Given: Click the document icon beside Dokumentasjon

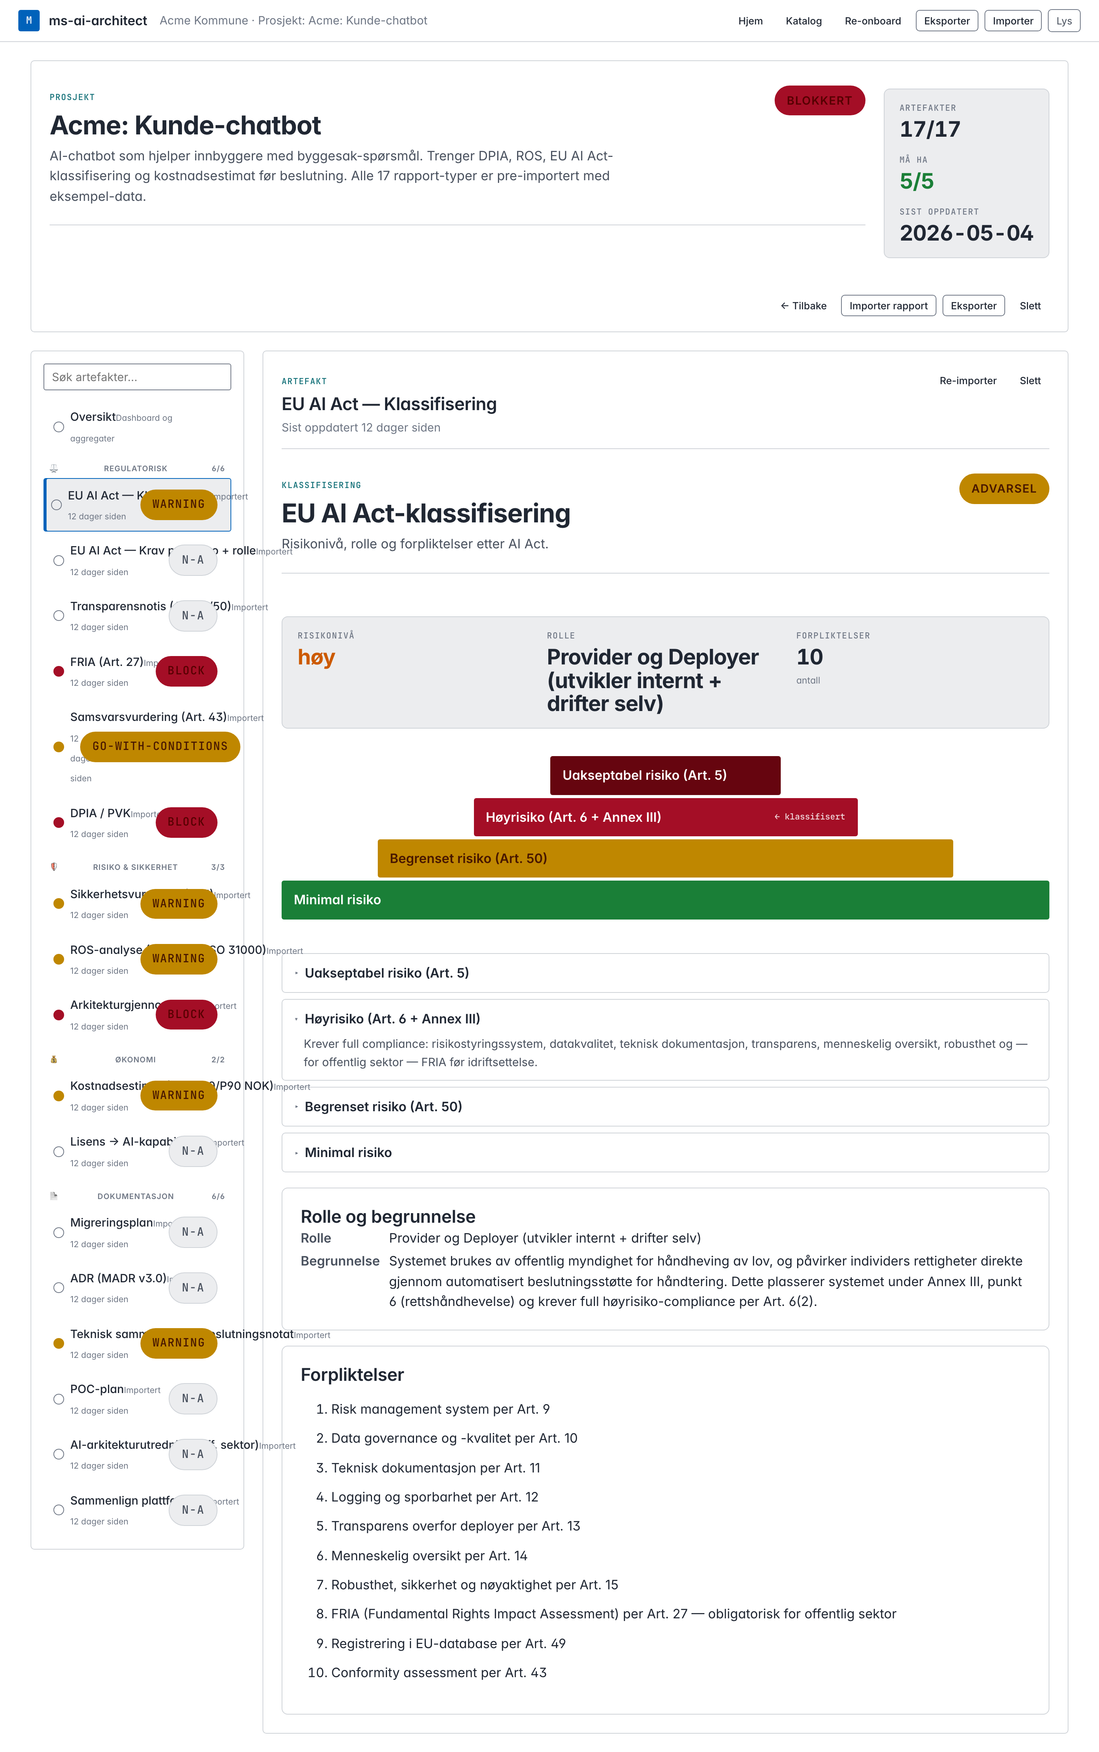Looking at the screenshot, I should point(54,1196).
